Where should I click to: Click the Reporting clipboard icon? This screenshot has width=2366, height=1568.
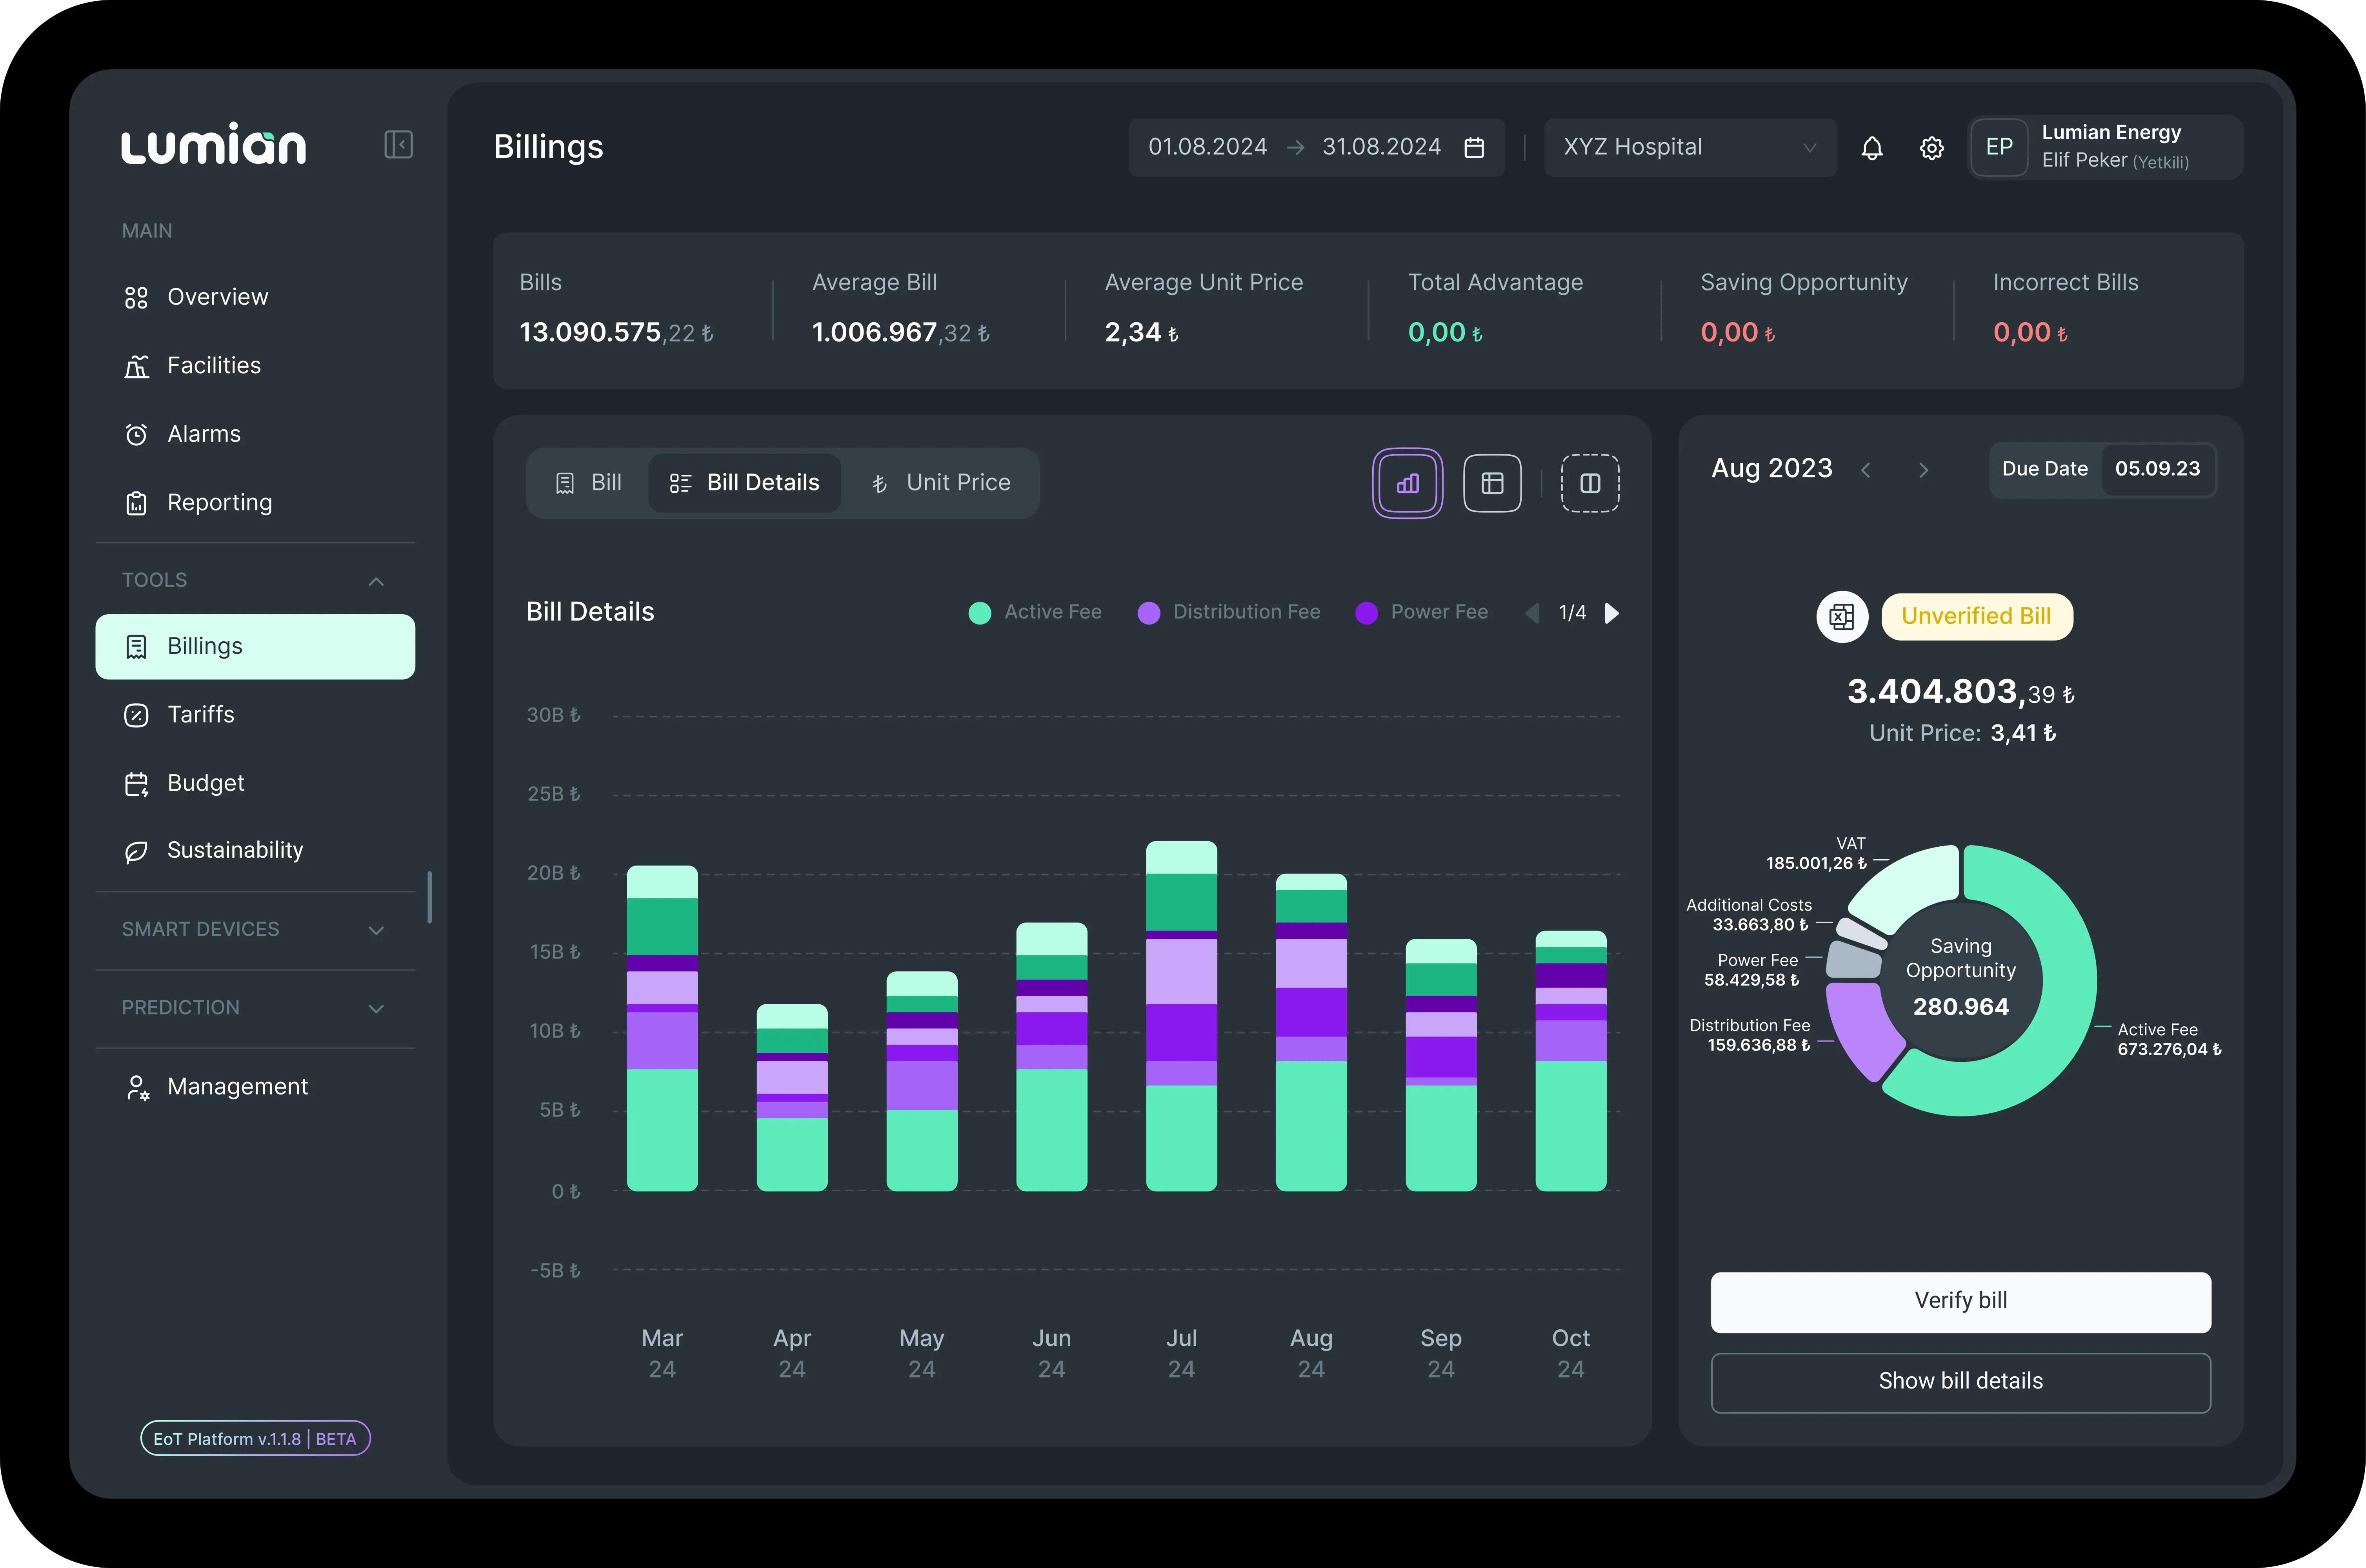click(x=136, y=503)
